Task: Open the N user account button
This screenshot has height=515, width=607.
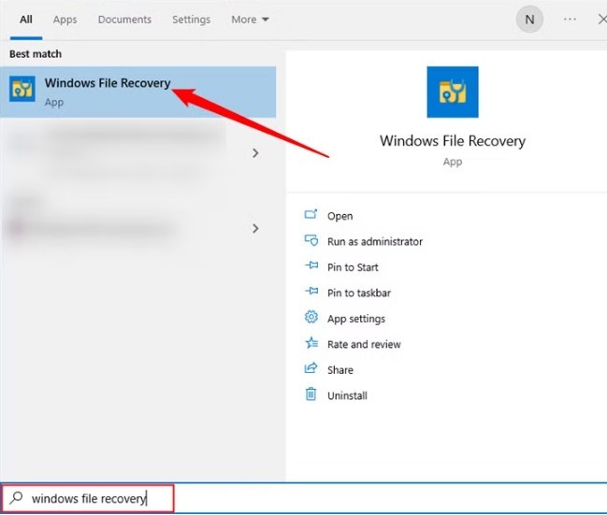Action: click(530, 20)
